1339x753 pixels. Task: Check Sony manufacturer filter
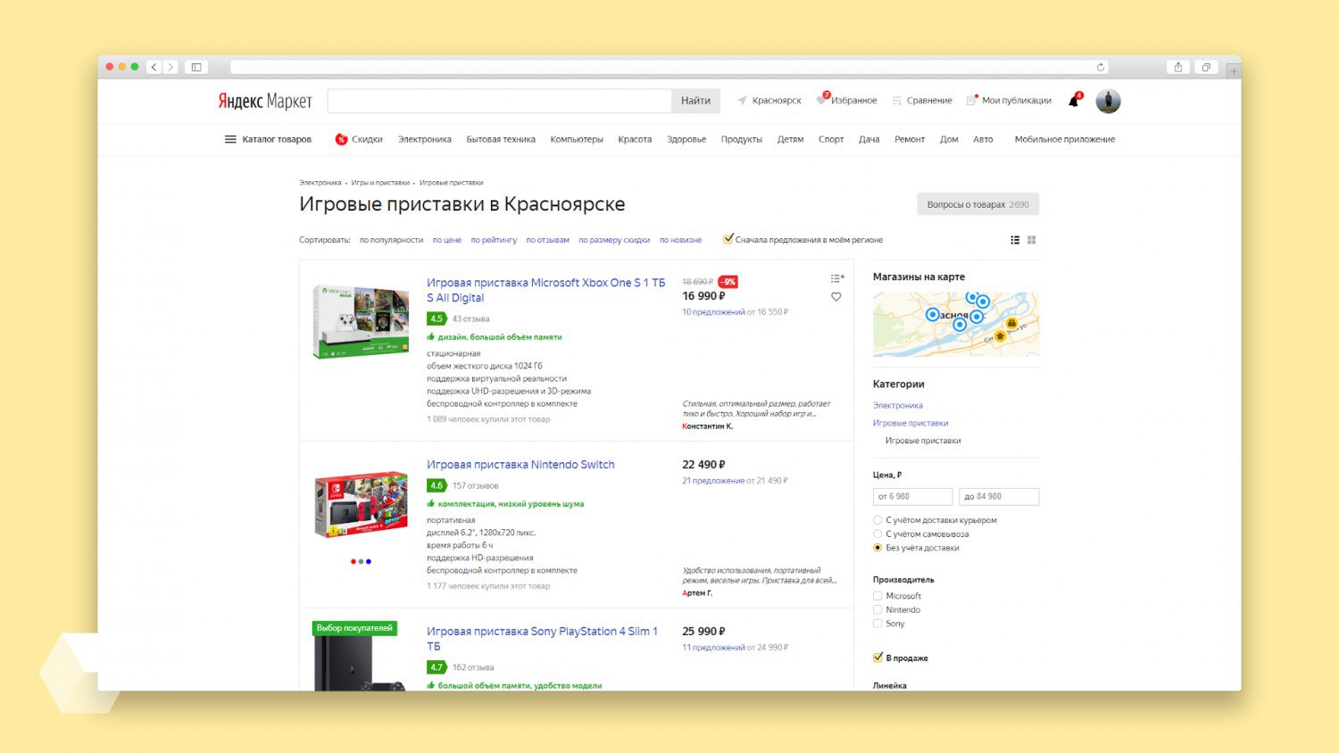pos(877,624)
